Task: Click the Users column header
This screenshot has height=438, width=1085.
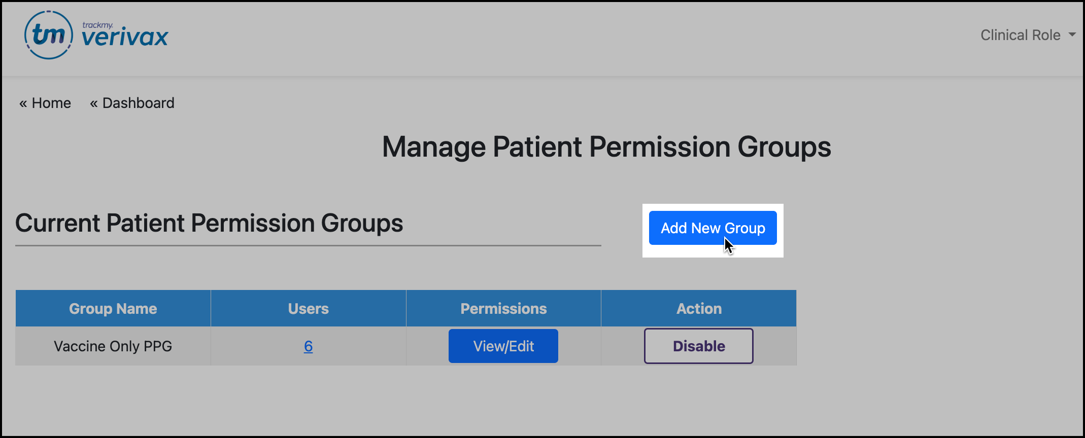Action: pos(308,309)
